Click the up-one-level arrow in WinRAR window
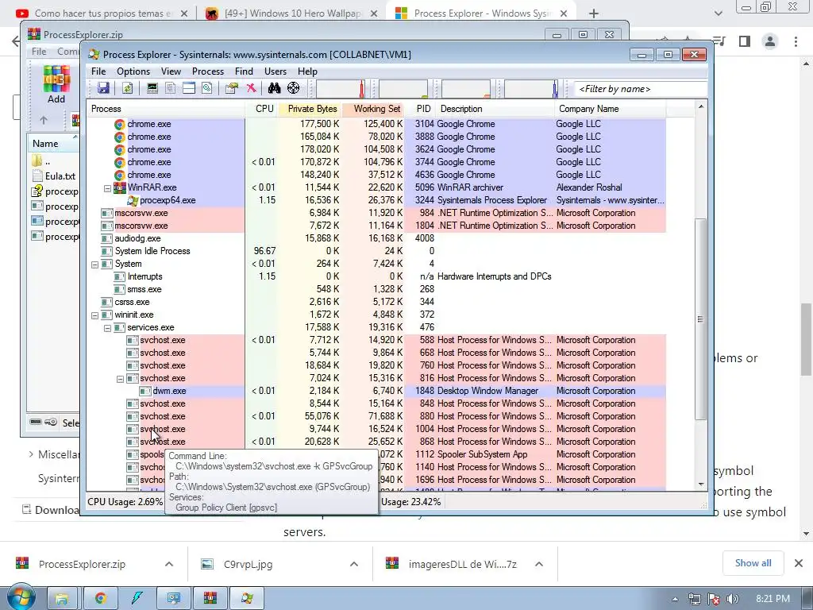This screenshot has height=610, width=813. [44, 121]
